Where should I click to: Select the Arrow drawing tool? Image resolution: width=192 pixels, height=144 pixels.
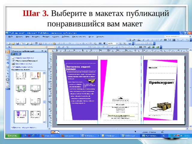point(7,73)
